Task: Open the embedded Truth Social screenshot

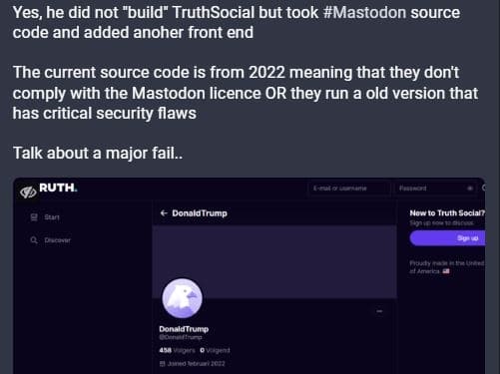Action: [249, 276]
